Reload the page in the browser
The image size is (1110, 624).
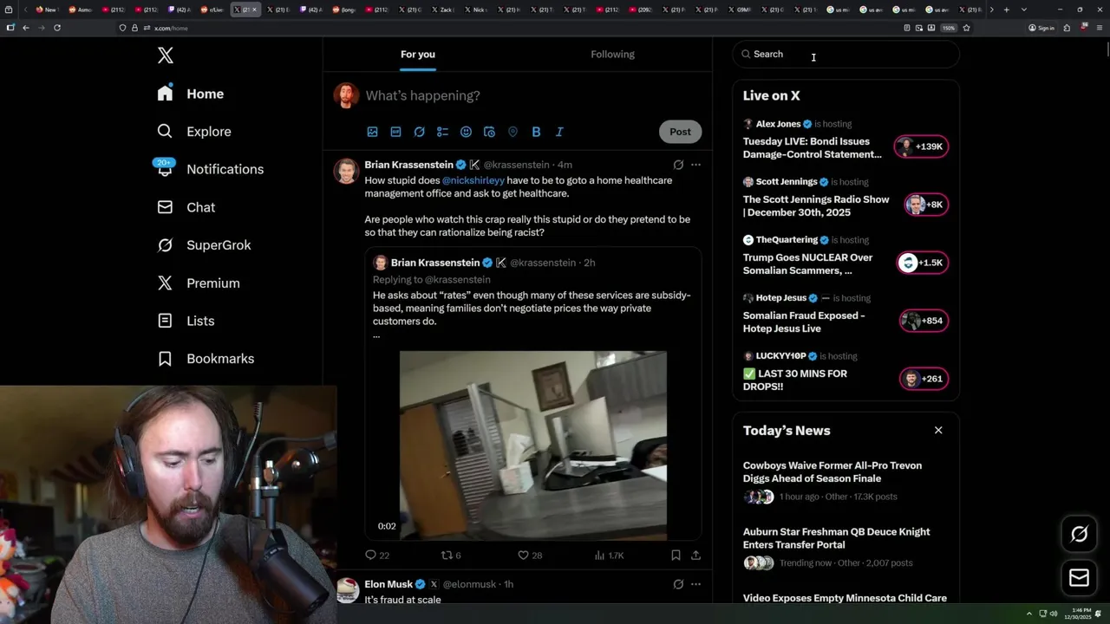pyautogui.click(x=57, y=28)
